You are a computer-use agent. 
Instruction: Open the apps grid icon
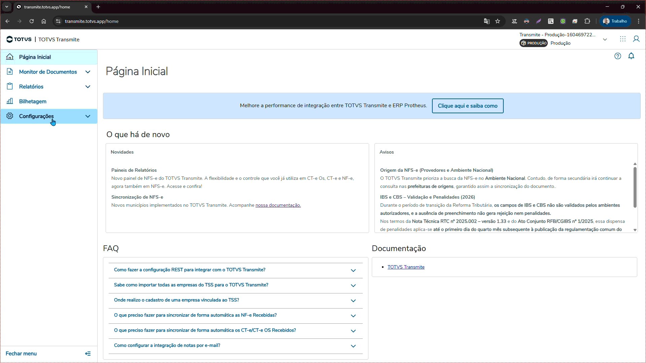coord(623,39)
